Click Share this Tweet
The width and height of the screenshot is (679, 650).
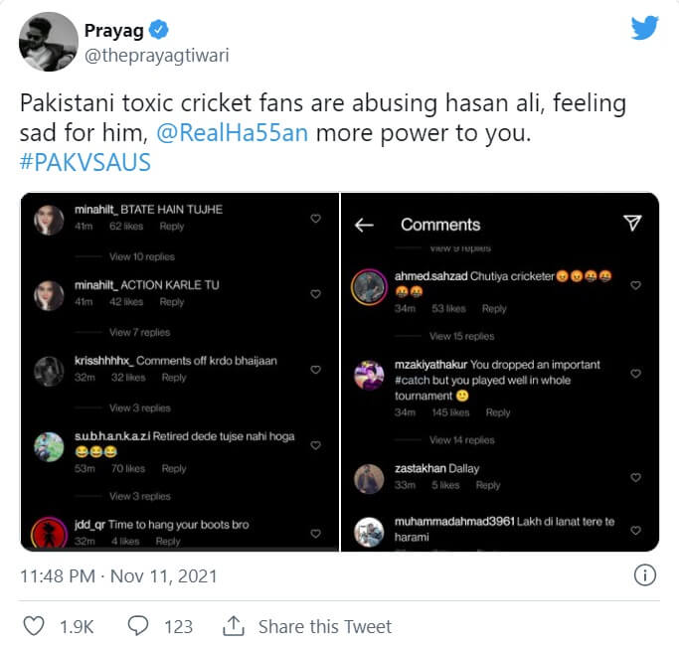324,626
